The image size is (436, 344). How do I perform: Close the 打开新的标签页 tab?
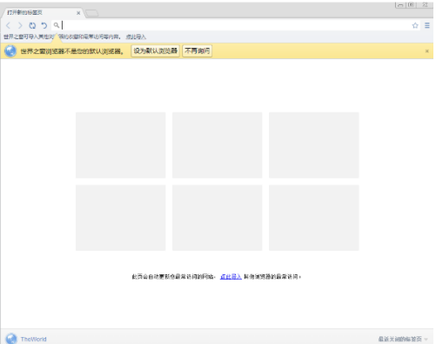point(78,13)
